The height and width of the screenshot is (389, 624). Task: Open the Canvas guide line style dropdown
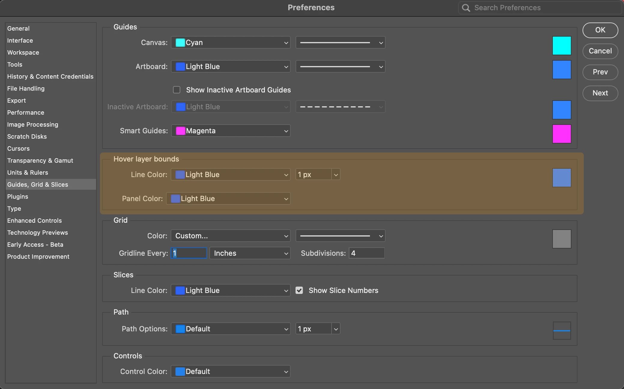coord(340,43)
